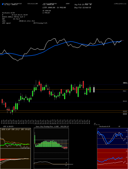
Task: Click the 'Day Vol: 12.843 M' readout
Action: tap(82, 7)
